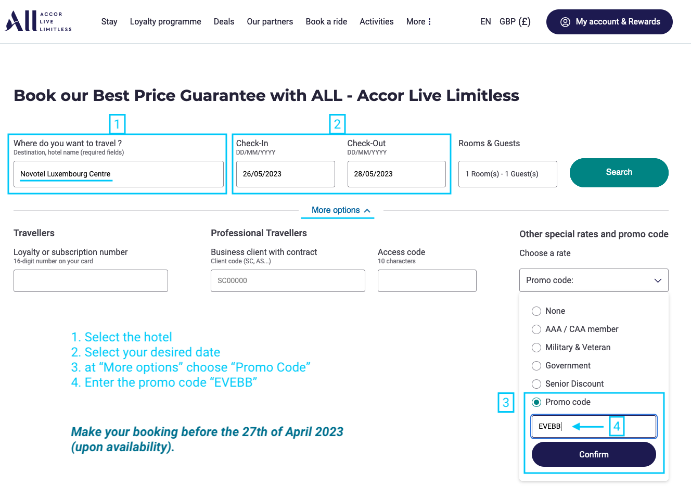This screenshot has height=498, width=691.
Task: Click the green Search button
Action: pos(619,173)
